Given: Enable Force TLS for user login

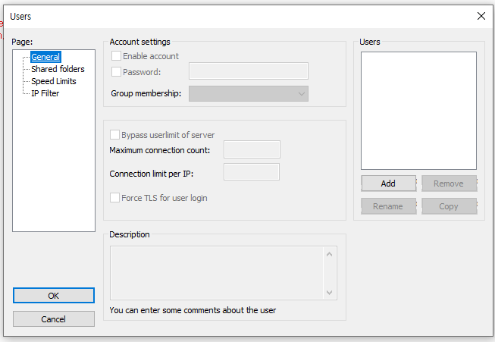Looking at the screenshot, I should 114,198.
